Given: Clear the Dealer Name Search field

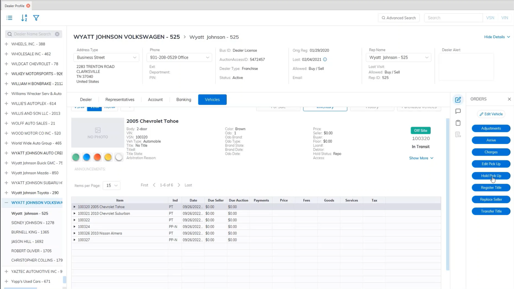Looking at the screenshot, I should click(x=57, y=34).
